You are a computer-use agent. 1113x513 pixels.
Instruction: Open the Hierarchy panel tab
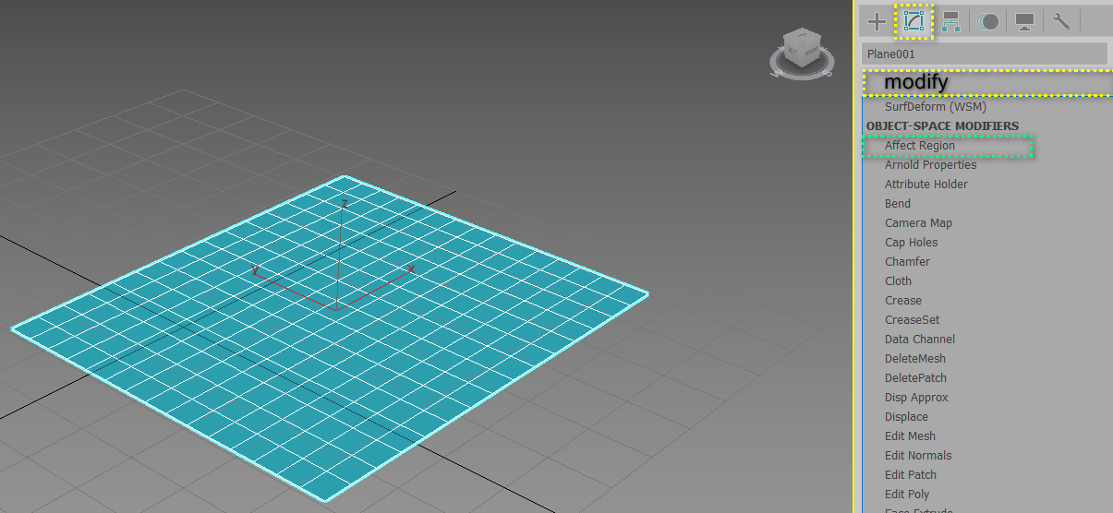tap(950, 21)
